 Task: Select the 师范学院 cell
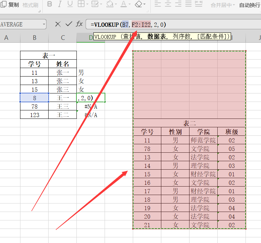[203, 140]
